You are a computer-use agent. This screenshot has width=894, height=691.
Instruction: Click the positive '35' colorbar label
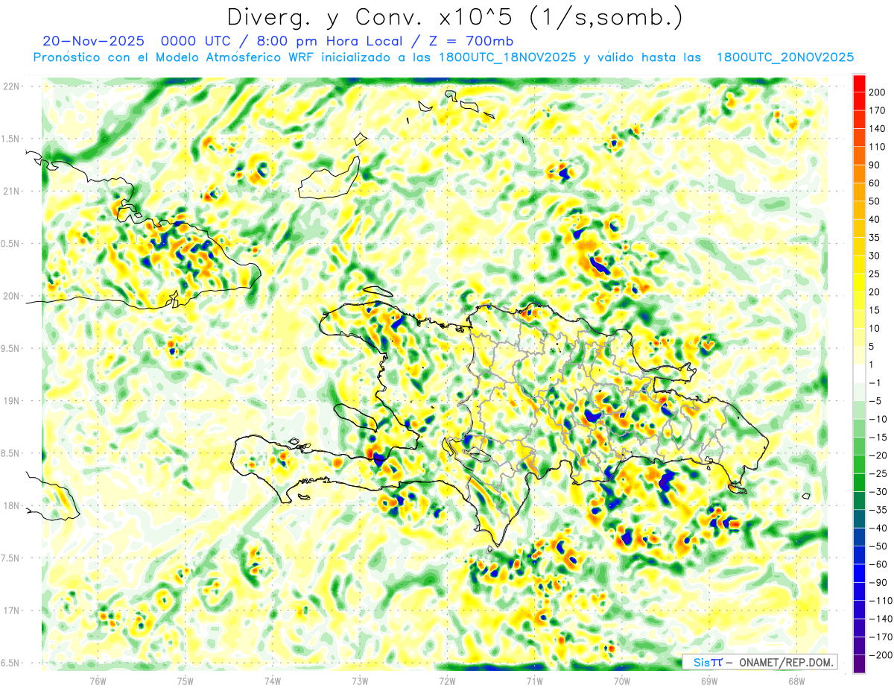[875, 237]
